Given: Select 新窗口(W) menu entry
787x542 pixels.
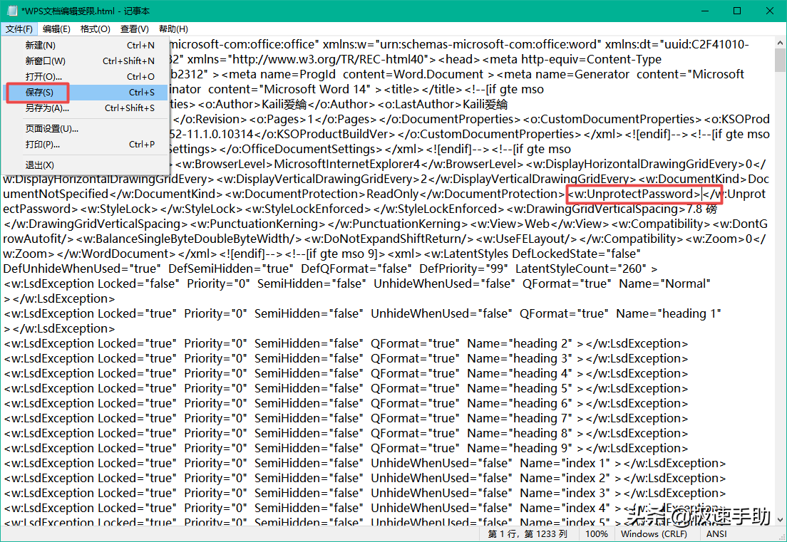Looking at the screenshot, I should tap(46, 61).
